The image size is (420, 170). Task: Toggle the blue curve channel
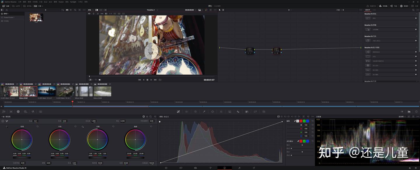point(307,121)
